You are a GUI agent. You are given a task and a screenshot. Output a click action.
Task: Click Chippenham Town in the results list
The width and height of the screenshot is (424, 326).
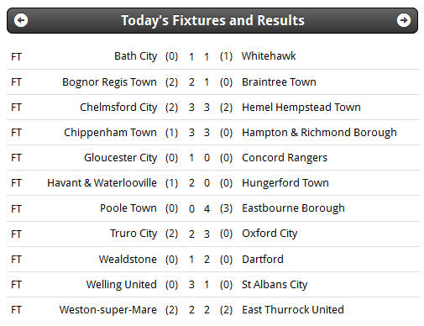pos(110,133)
